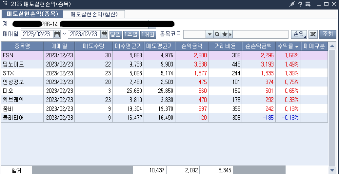Click the 거래비용 column header

(x=225, y=46)
